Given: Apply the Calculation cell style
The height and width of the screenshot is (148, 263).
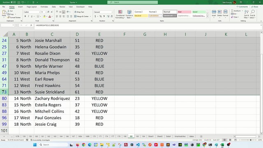Looking at the screenshot, I should pyautogui.click(x=155, y=16).
